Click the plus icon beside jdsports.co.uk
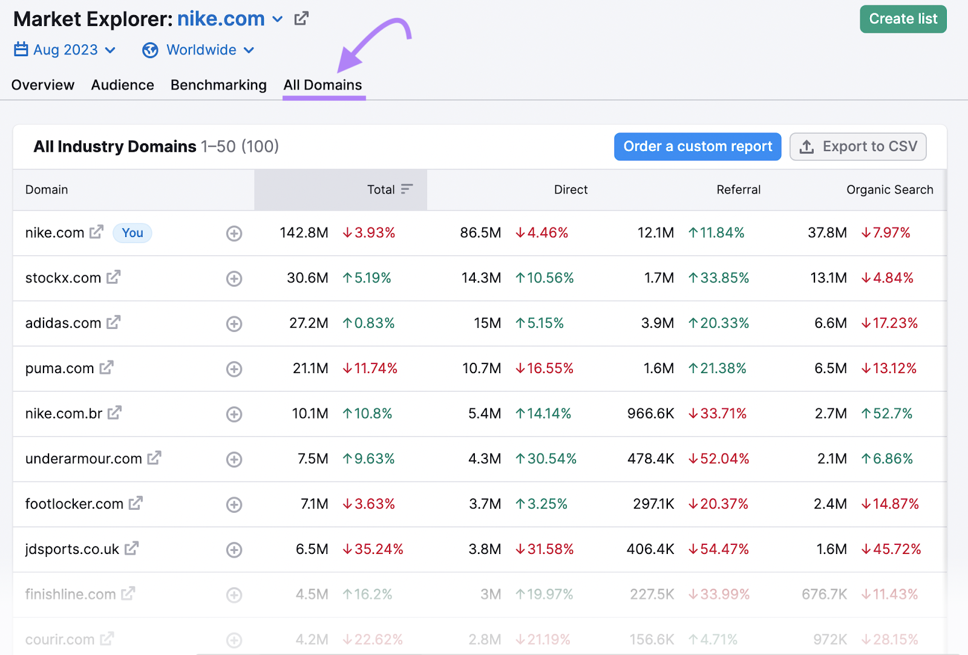 pyautogui.click(x=234, y=550)
